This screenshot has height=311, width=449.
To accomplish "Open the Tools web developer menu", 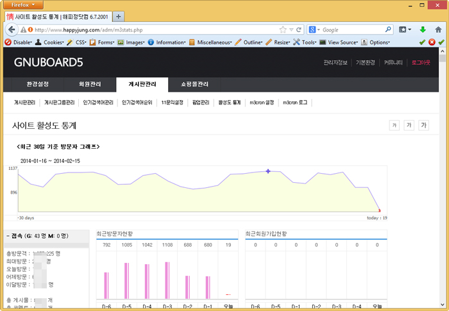I will 305,42.
